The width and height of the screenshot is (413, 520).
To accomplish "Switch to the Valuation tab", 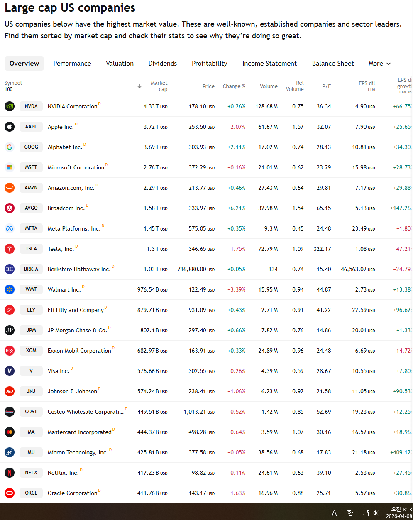I will click(x=120, y=64).
